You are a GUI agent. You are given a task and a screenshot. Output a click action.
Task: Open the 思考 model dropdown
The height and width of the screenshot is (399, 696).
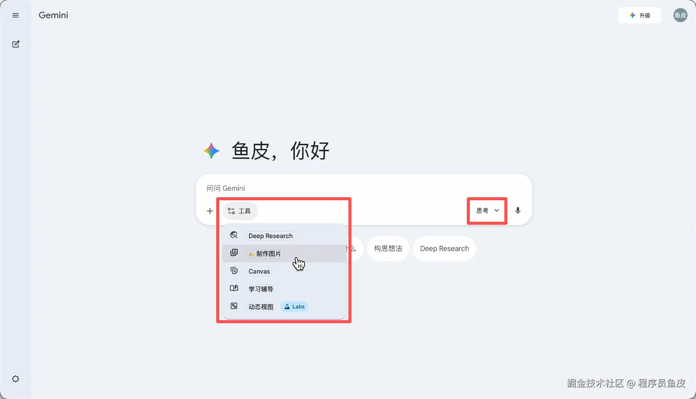[487, 211]
